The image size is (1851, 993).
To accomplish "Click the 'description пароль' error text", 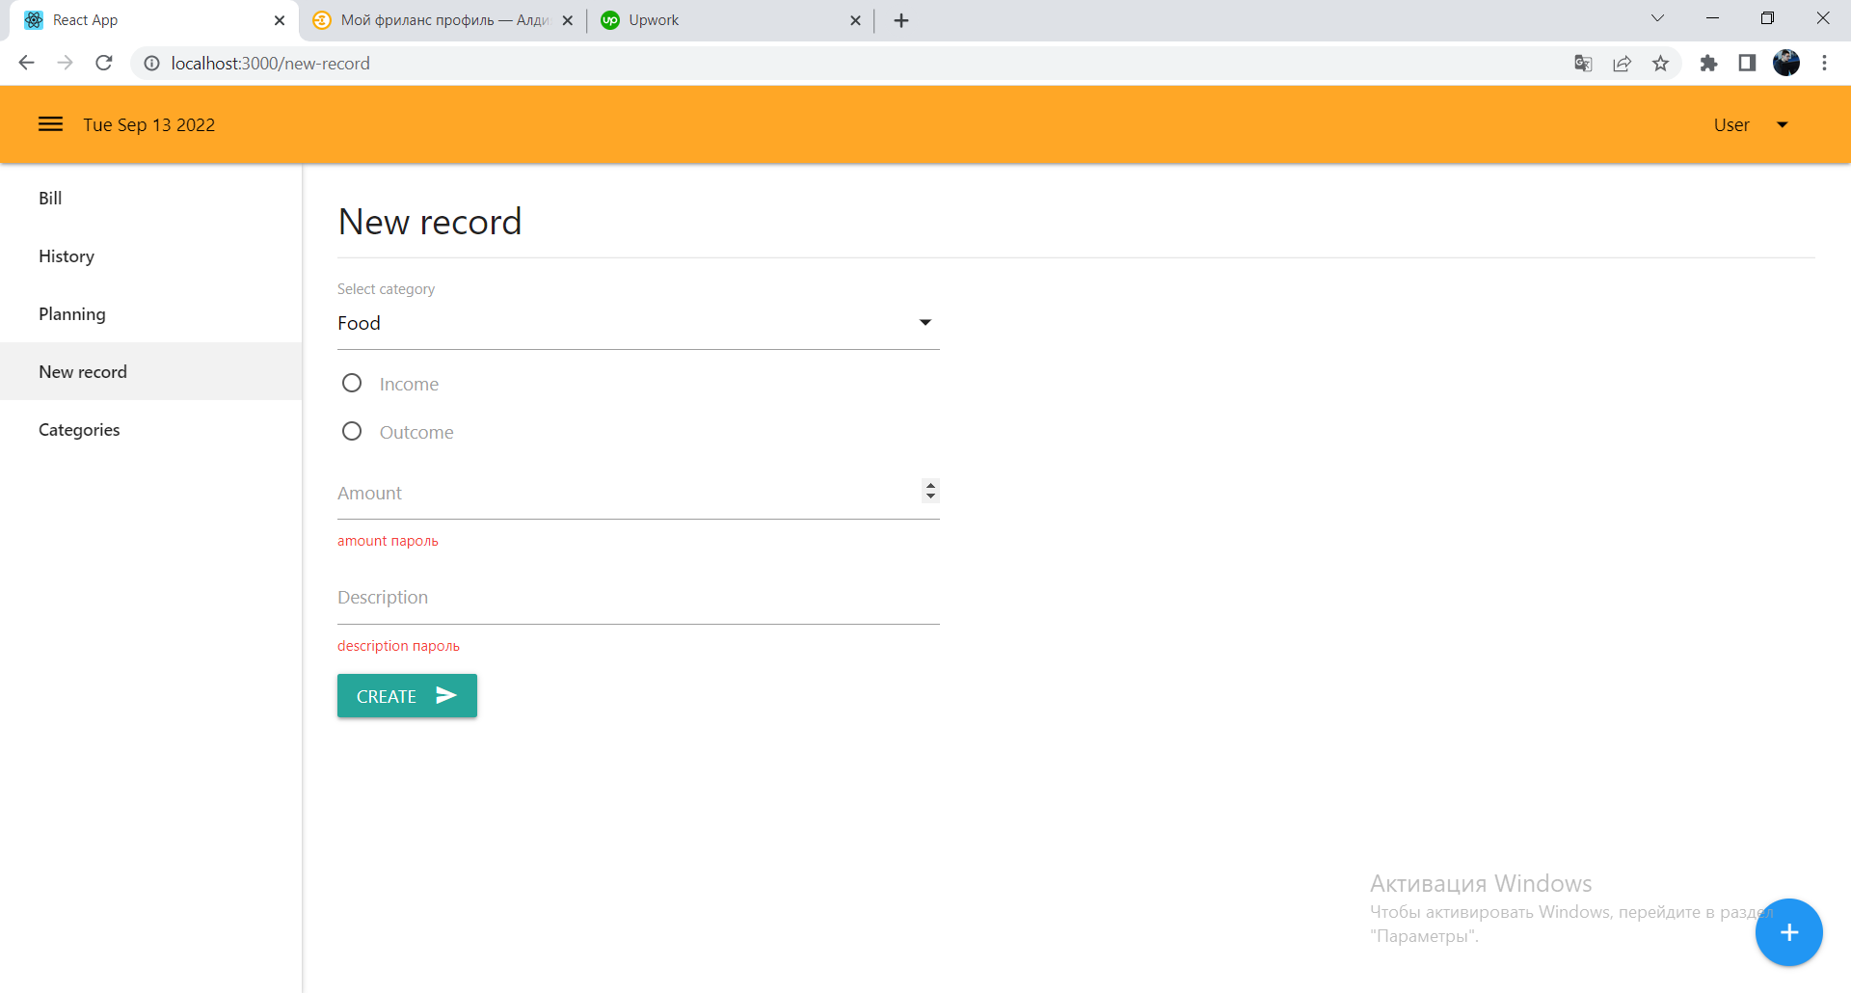I will coord(398,646).
